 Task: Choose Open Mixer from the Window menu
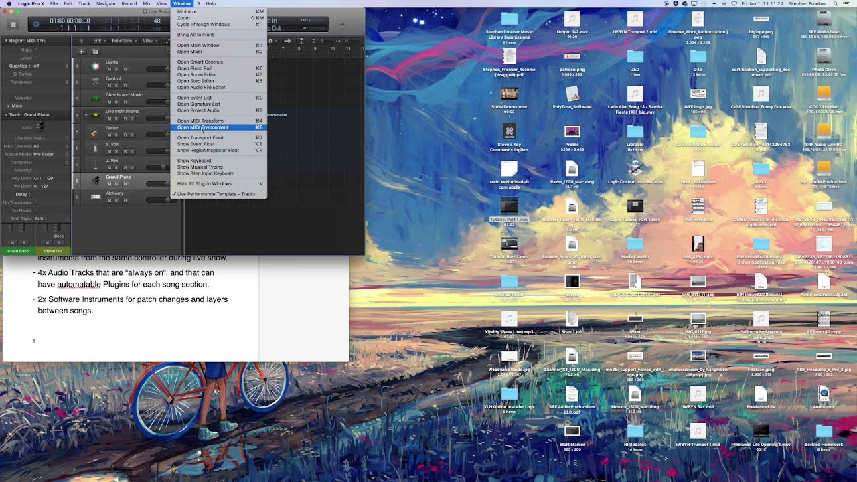pos(219,52)
